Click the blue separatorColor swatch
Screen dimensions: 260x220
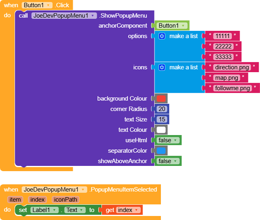(161, 150)
